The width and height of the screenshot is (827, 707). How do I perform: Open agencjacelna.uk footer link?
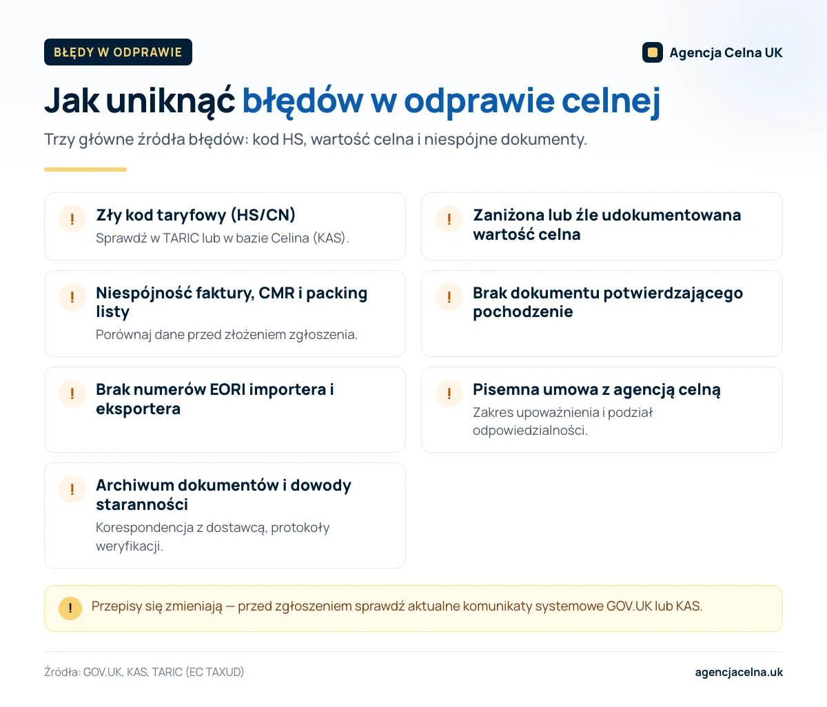pyautogui.click(x=739, y=672)
